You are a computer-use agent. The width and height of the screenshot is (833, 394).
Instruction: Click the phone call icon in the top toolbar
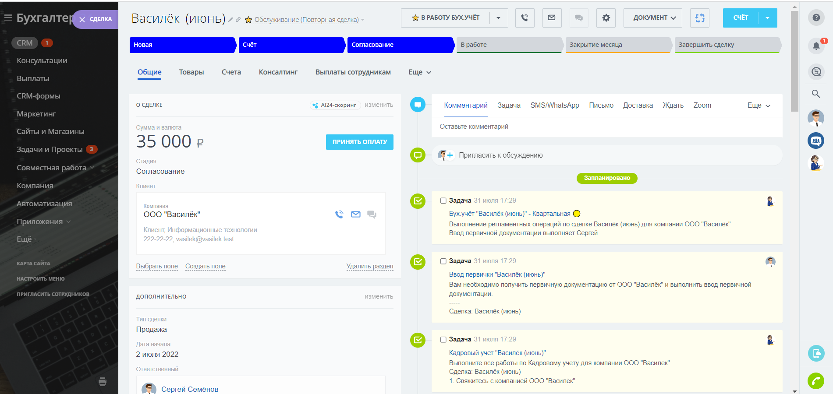click(525, 18)
